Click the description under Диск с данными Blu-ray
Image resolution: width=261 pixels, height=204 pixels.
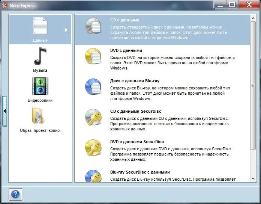pyautogui.click(x=170, y=93)
